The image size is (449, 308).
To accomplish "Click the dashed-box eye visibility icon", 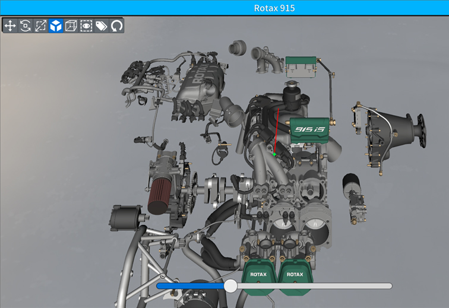I will (x=86, y=26).
